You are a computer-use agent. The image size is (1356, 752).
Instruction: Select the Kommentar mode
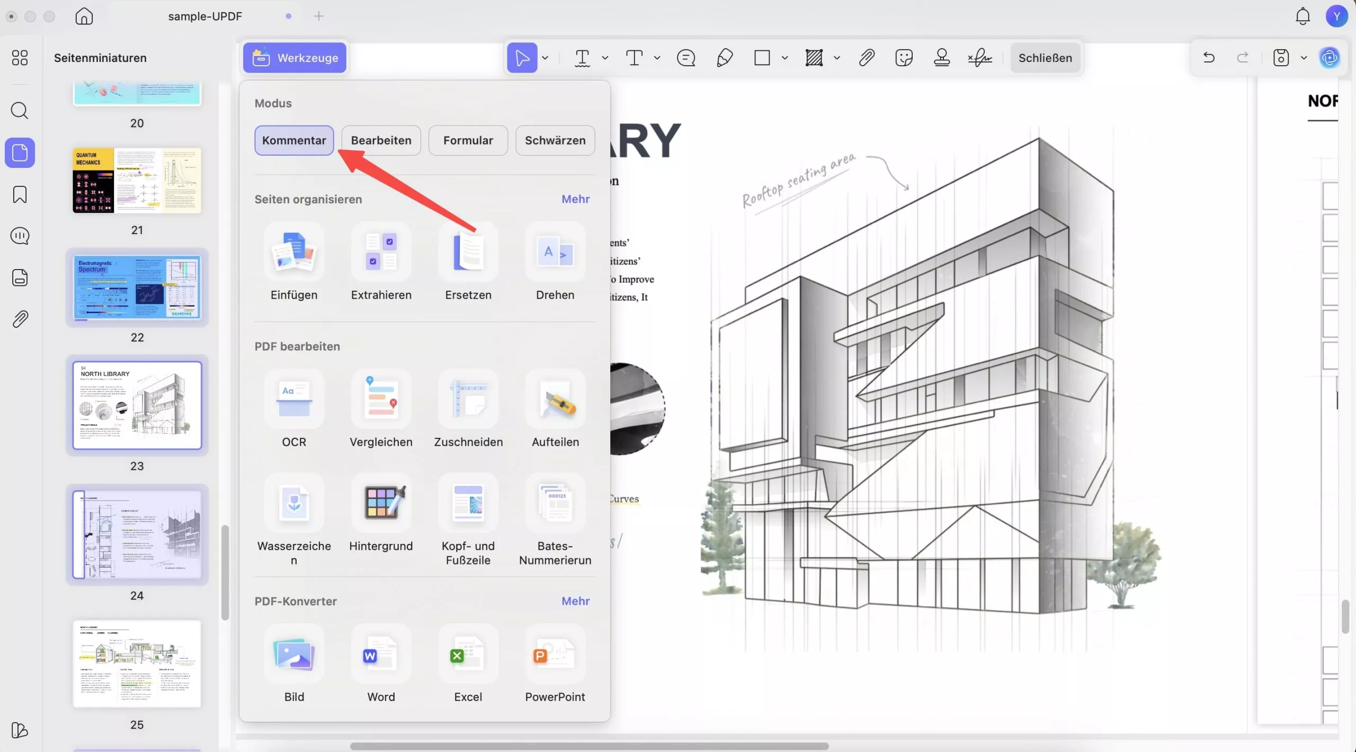tap(294, 140)
